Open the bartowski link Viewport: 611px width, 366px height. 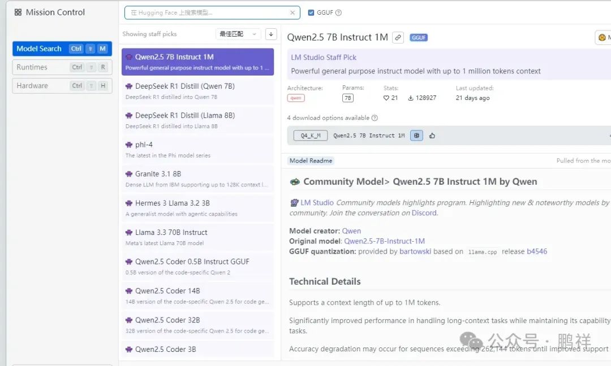tap(415, 251)
